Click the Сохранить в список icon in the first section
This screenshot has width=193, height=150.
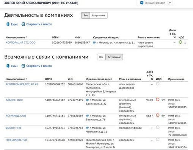point(23,24)
